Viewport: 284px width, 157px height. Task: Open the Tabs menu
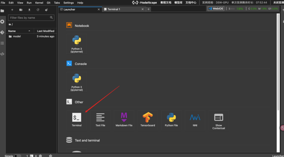point(57,3)
